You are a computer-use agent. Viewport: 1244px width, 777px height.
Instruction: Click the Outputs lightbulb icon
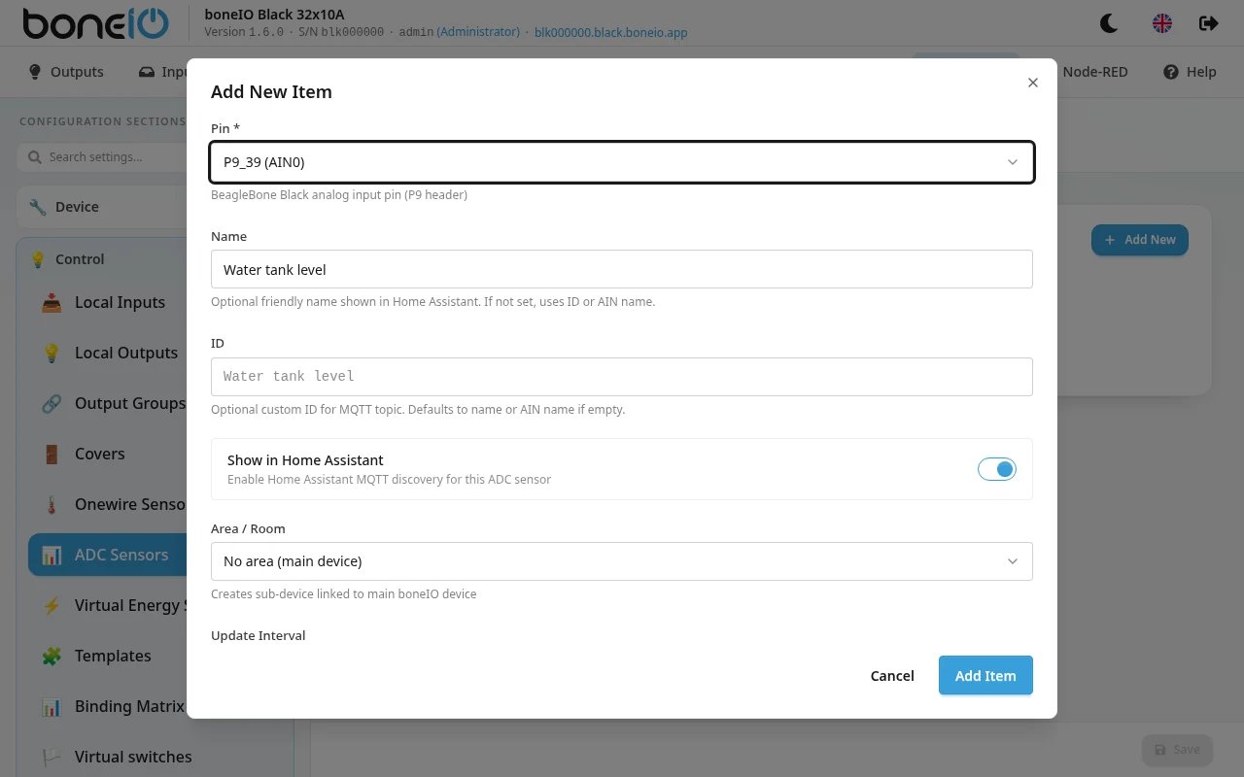click(35, 72)
